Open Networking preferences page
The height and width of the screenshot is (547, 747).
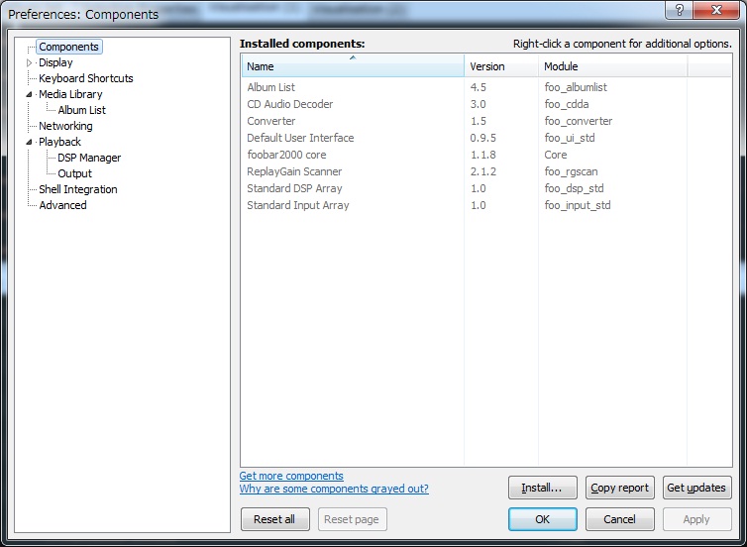pos(65,126)
